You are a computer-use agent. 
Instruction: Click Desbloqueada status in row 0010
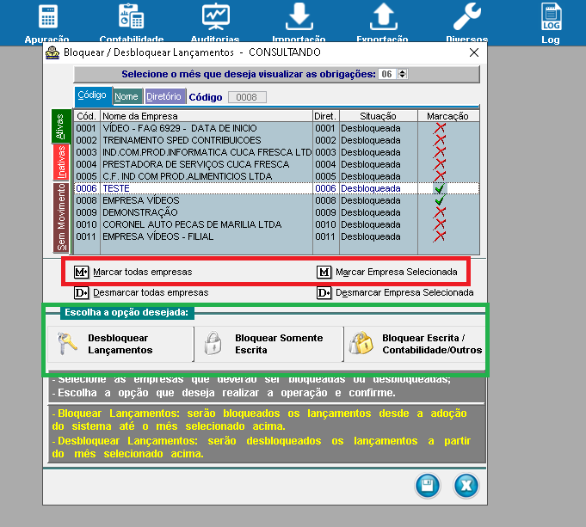click(x=371, y=224)
